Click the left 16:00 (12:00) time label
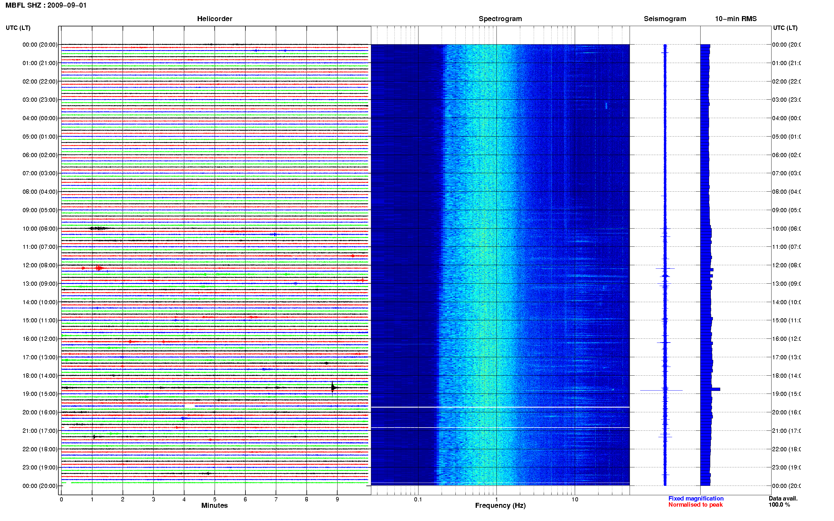 pyautogui.click(x=40, y=339)
